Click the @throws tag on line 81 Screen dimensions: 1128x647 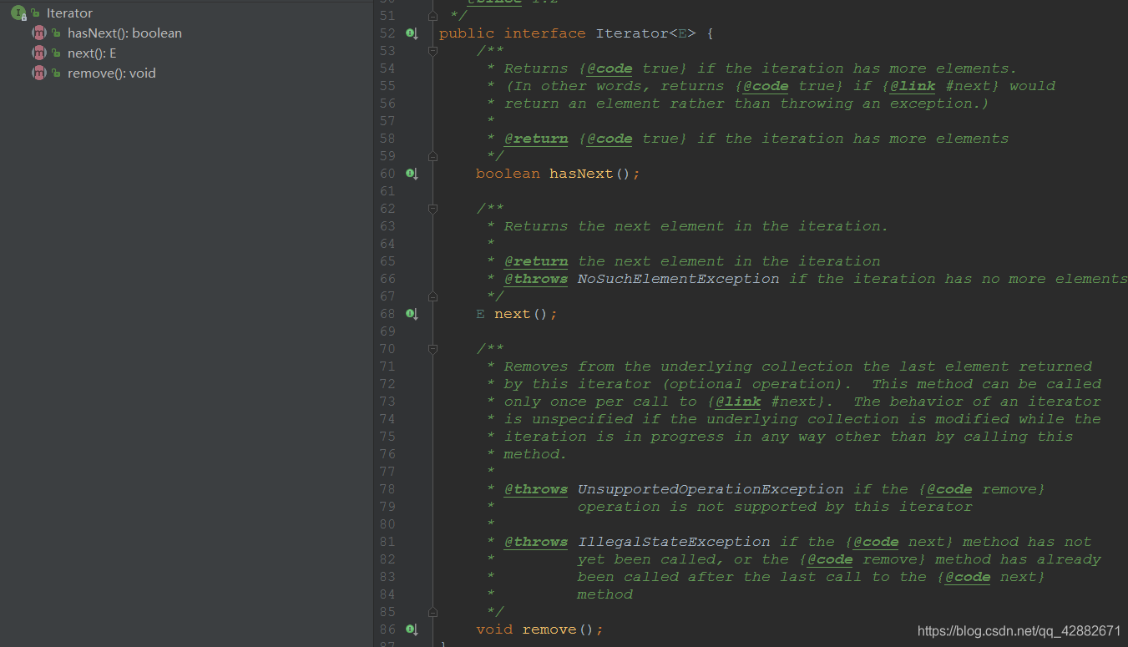536,542
